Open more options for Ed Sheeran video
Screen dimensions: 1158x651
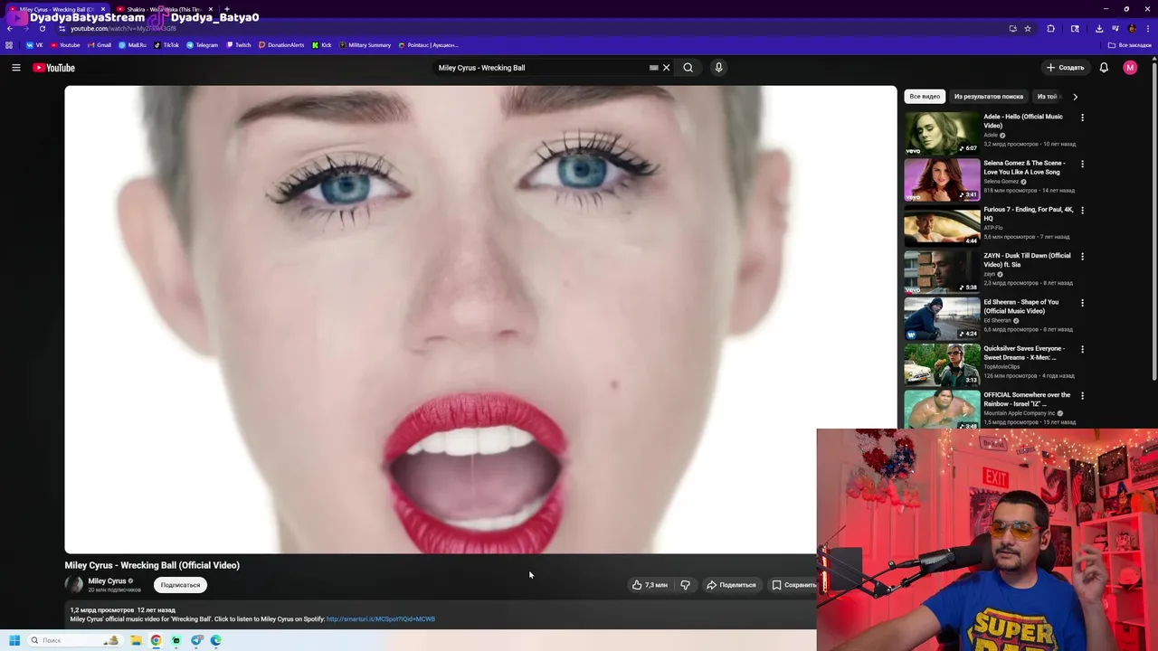coord(1082,303)
